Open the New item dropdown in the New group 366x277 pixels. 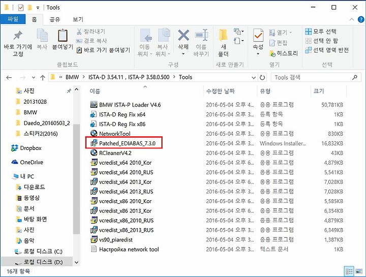[x=238, y=31]
